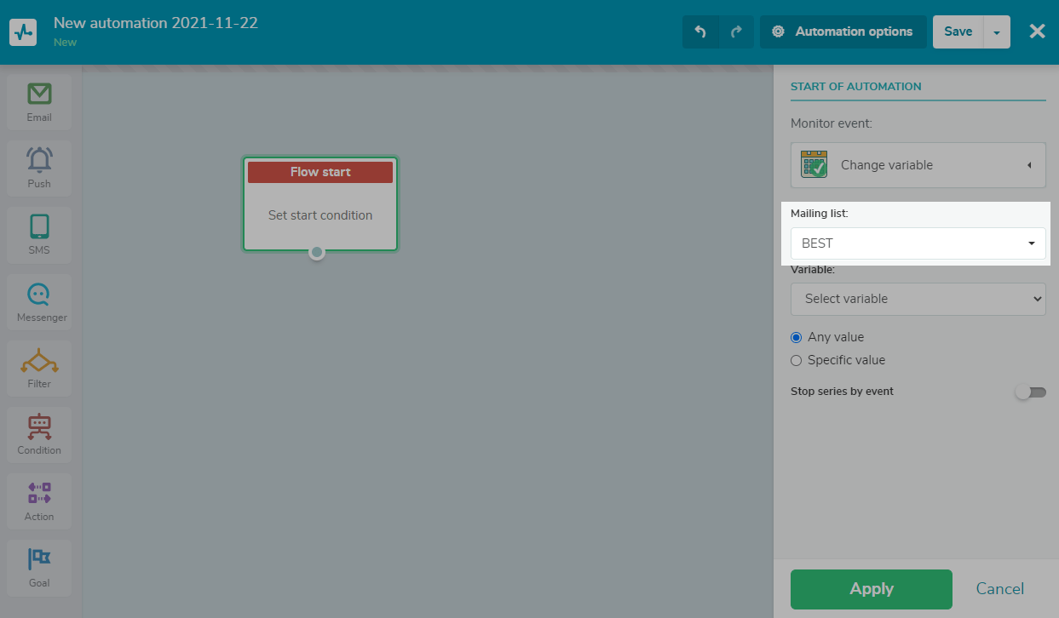The width and height of the screenshot is (1059, 618).
Task: Click the Start of Automation heading
Action: [x=856, y=87]
